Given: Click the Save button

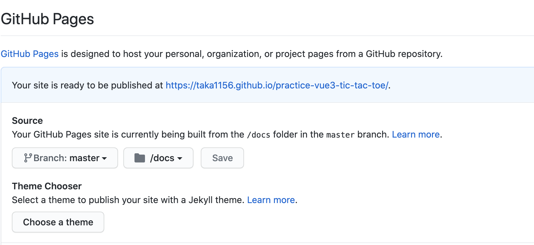Looking at the screenshot, I should [x=222, y=158].
